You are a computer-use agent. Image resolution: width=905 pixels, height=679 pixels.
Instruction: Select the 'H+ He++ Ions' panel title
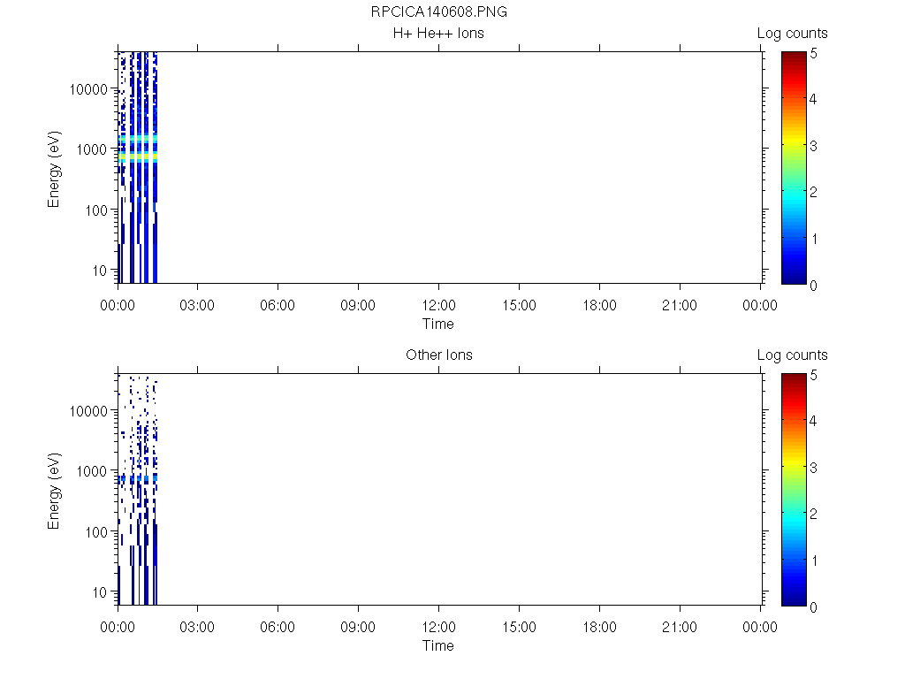point(438,33)
